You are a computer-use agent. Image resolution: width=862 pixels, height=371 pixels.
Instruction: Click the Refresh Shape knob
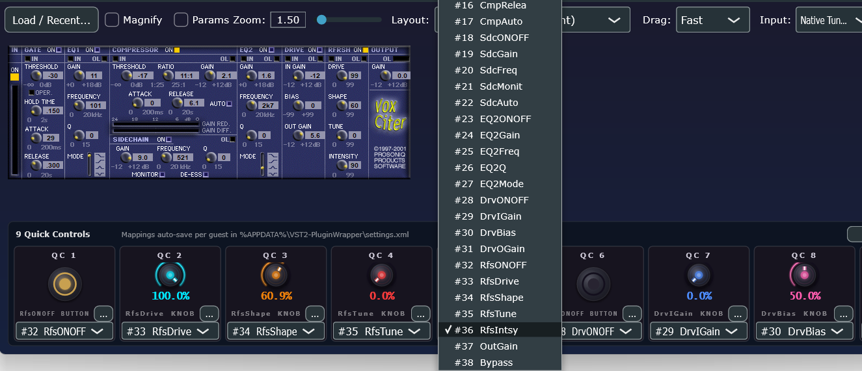[x=342, y=105]
